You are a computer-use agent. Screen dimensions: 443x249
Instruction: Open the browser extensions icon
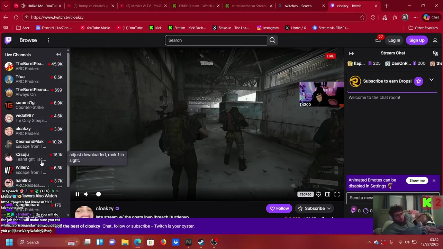point(373,17)
